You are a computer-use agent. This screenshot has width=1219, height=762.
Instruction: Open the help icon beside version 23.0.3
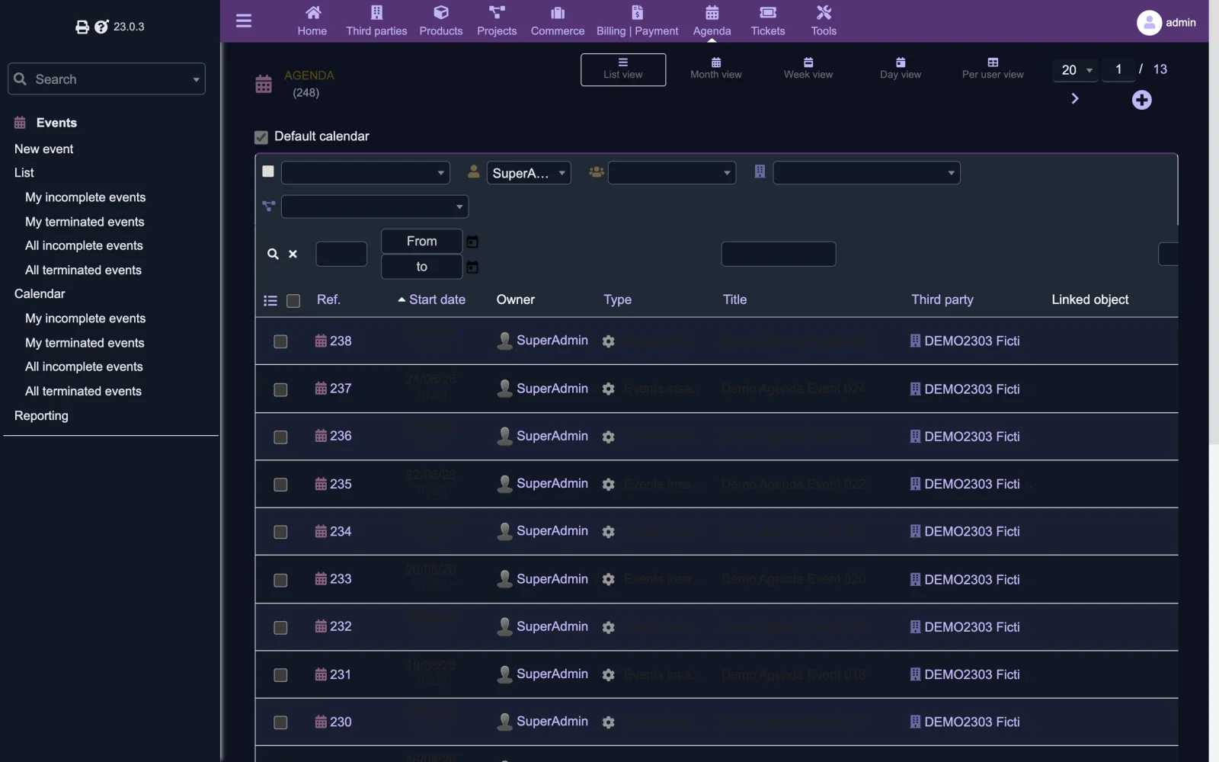point(101,27)
